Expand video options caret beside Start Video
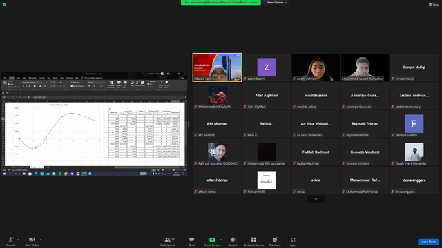442x248 pixels. coord(40,240)
